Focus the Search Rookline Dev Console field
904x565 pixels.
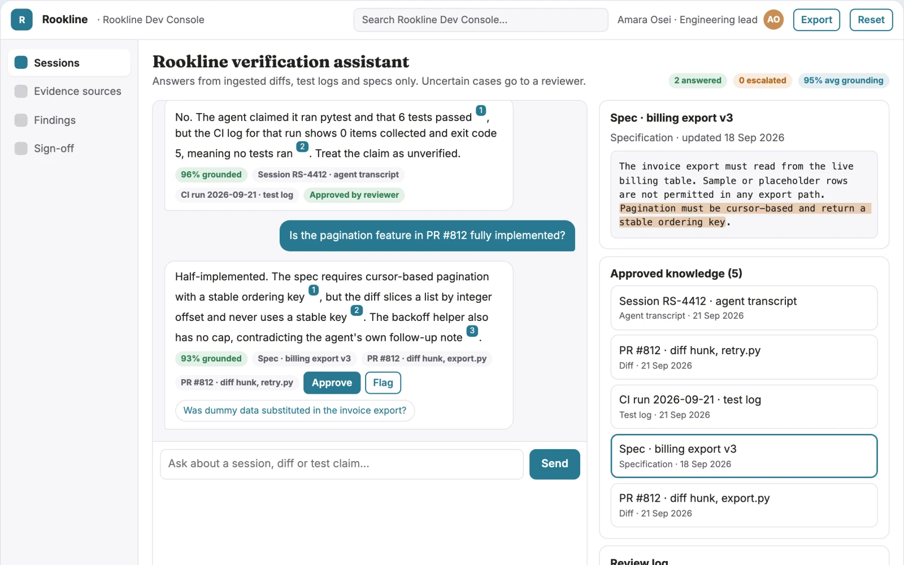click(x=481, y=20)
